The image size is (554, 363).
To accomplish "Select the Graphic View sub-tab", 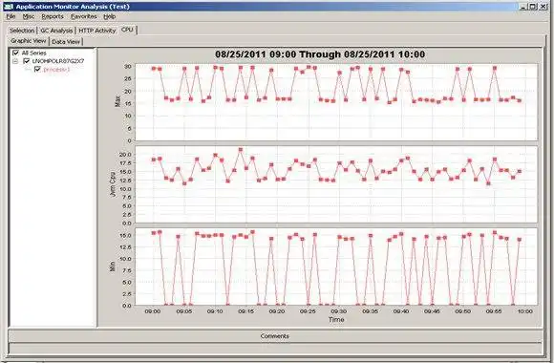I will pos(29,41).
